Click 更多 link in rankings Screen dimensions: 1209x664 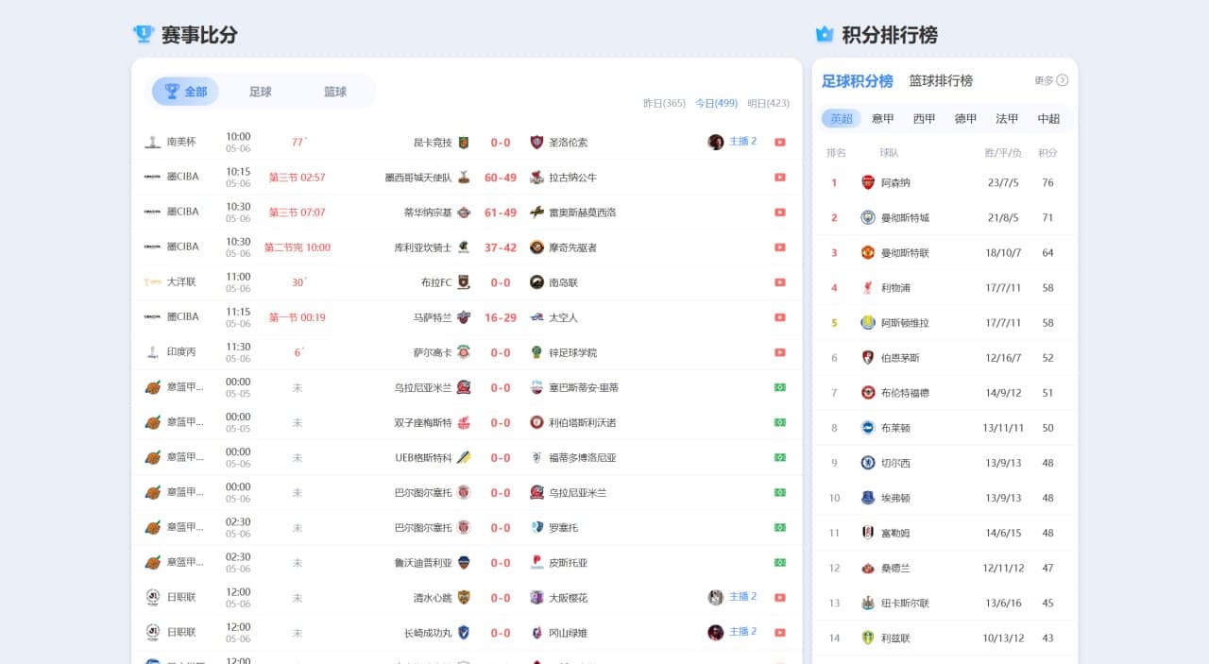[1051, 80]
